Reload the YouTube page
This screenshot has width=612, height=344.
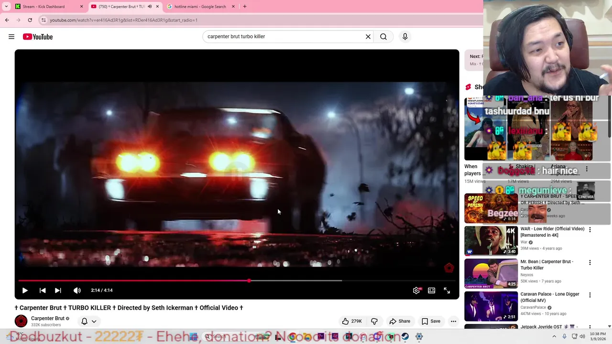[x=30, y=20]
